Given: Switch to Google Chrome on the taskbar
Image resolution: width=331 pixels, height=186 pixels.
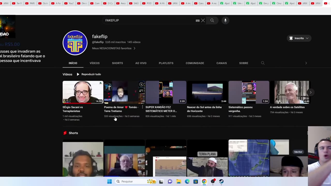Looking at the screenshot, I should pyautogui.click(x=204, y=182).
